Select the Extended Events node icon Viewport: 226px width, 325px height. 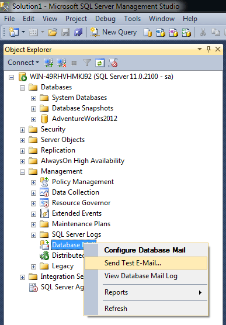[44, 213]
